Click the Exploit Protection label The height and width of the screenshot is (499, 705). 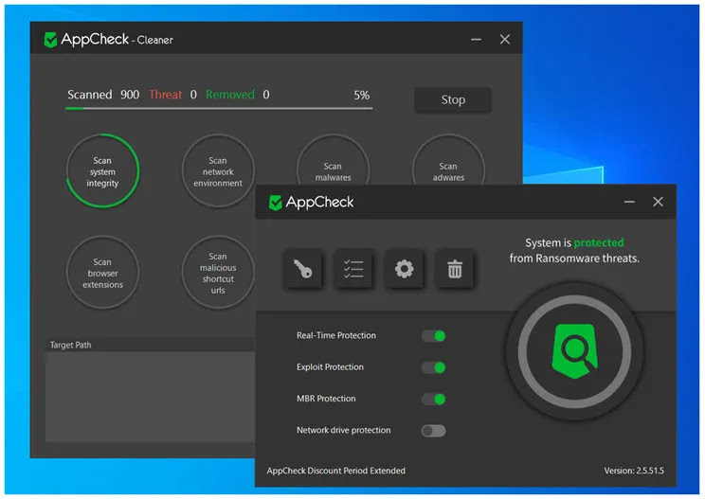pyautogui.click(x=330, y=367)
